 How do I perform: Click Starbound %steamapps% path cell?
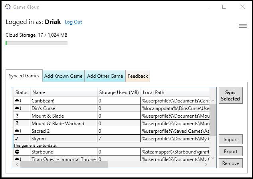click(175, 152)
